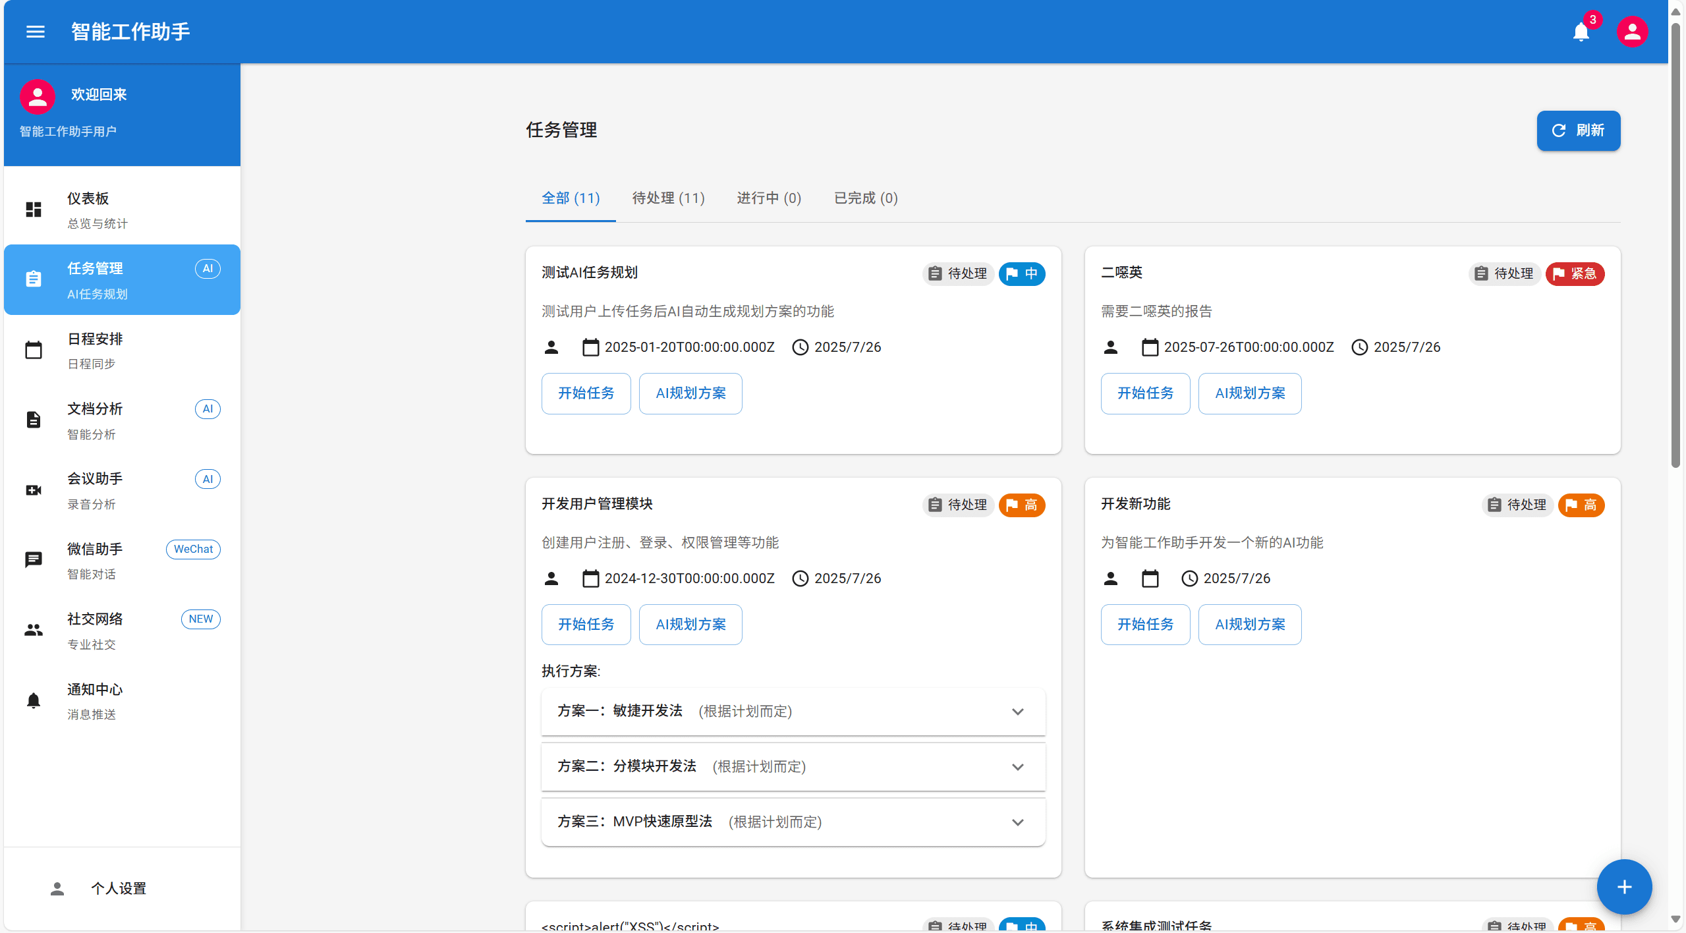
Task: Click the 执行方案: label
Action: [x=571, y=671]
